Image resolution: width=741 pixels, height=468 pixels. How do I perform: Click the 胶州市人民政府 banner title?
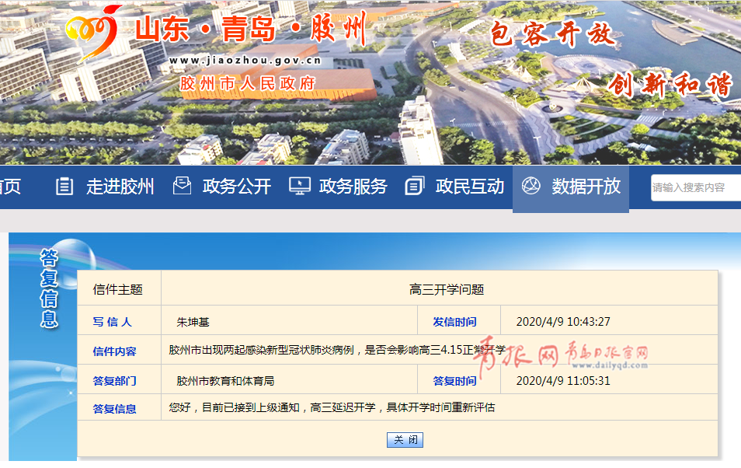pyautogui.click(x=247, y=84)
